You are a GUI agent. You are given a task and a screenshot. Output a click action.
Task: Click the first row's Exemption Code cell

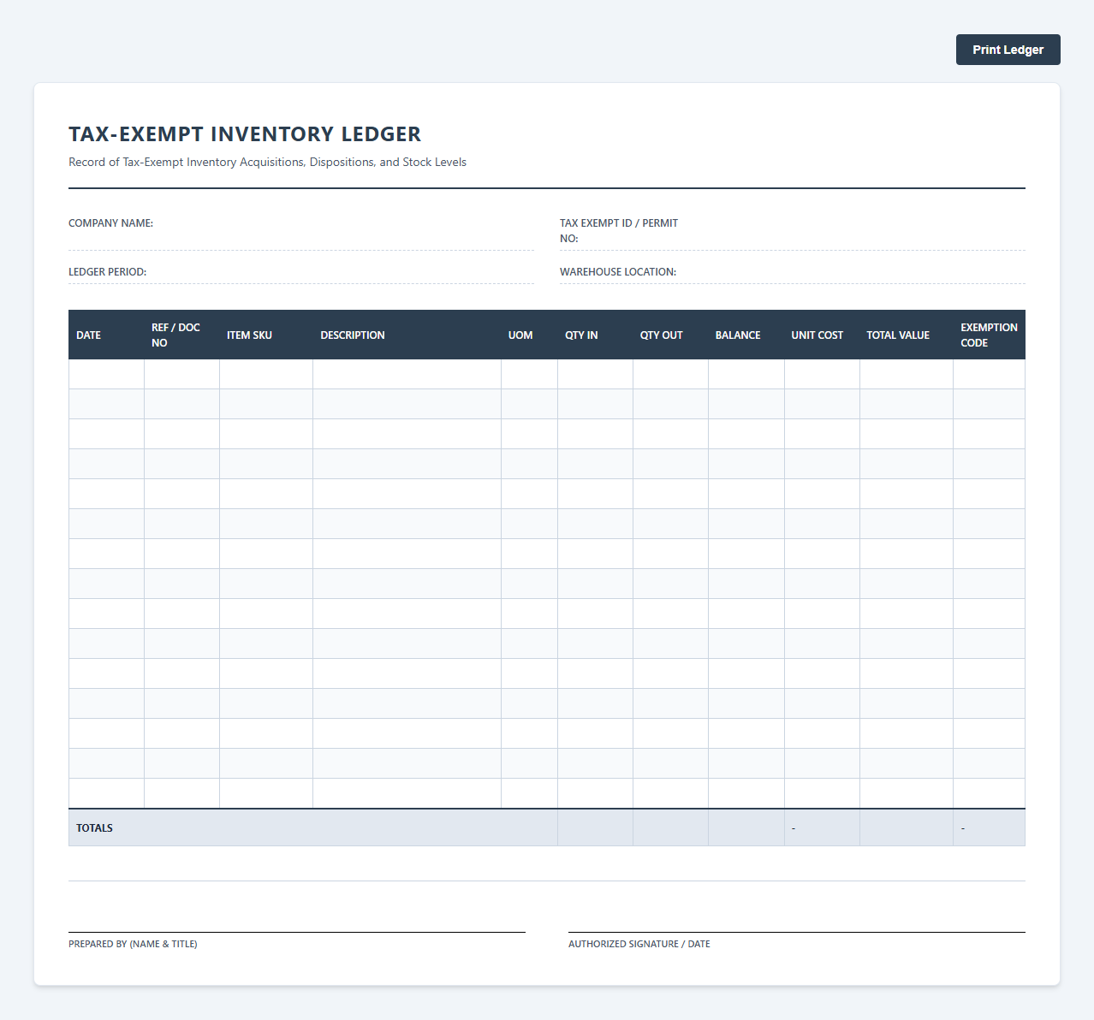pos(989,374)
